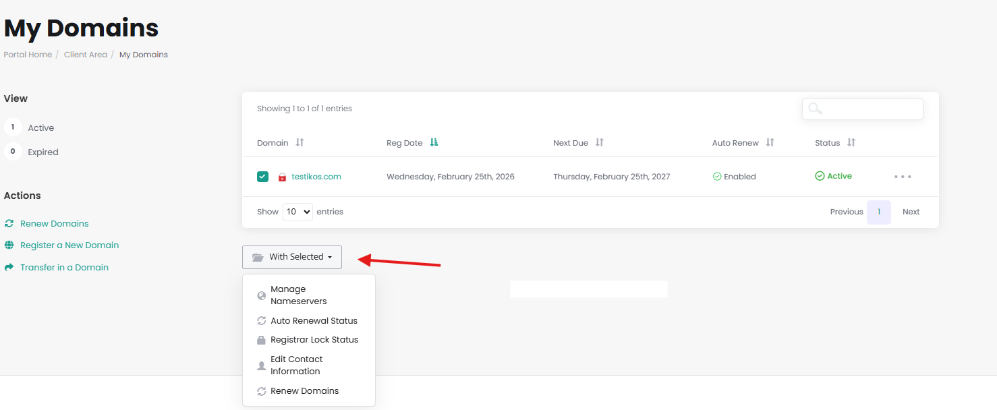The image size is (997, 410).
Task: Uncheck the testikos.com domain checkbox
Action: 263,177
